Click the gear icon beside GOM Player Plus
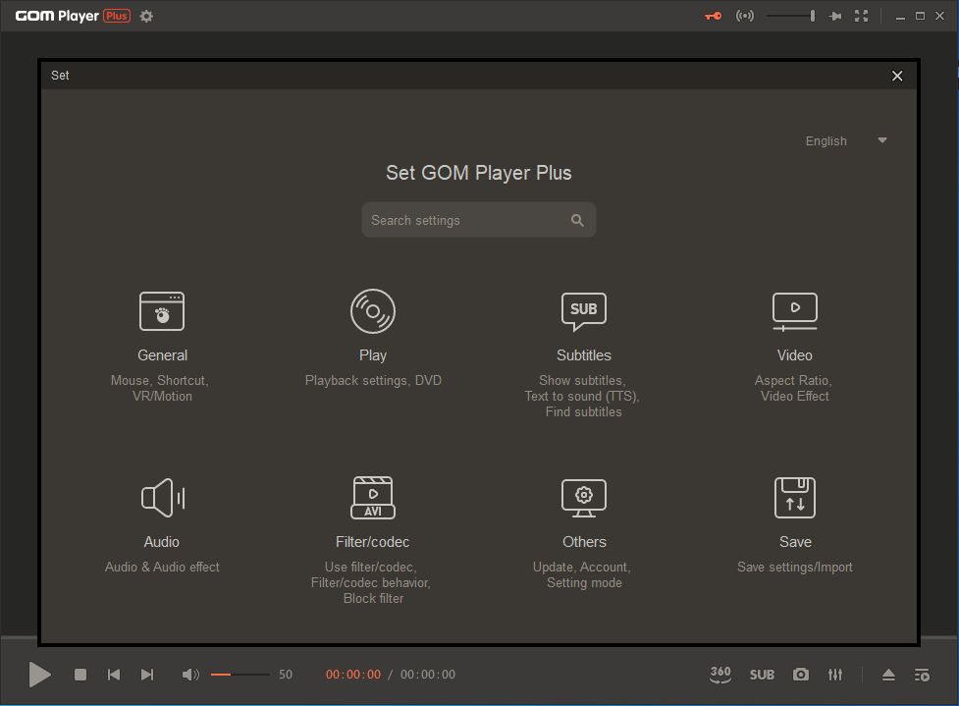This screenshot has height=706, width=959. pos(146,16)
